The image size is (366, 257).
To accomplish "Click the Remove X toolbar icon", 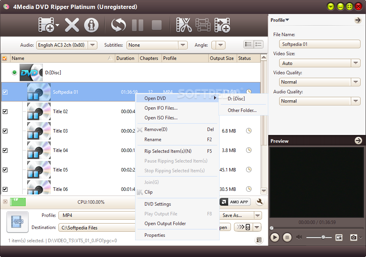I will point(72,25).
